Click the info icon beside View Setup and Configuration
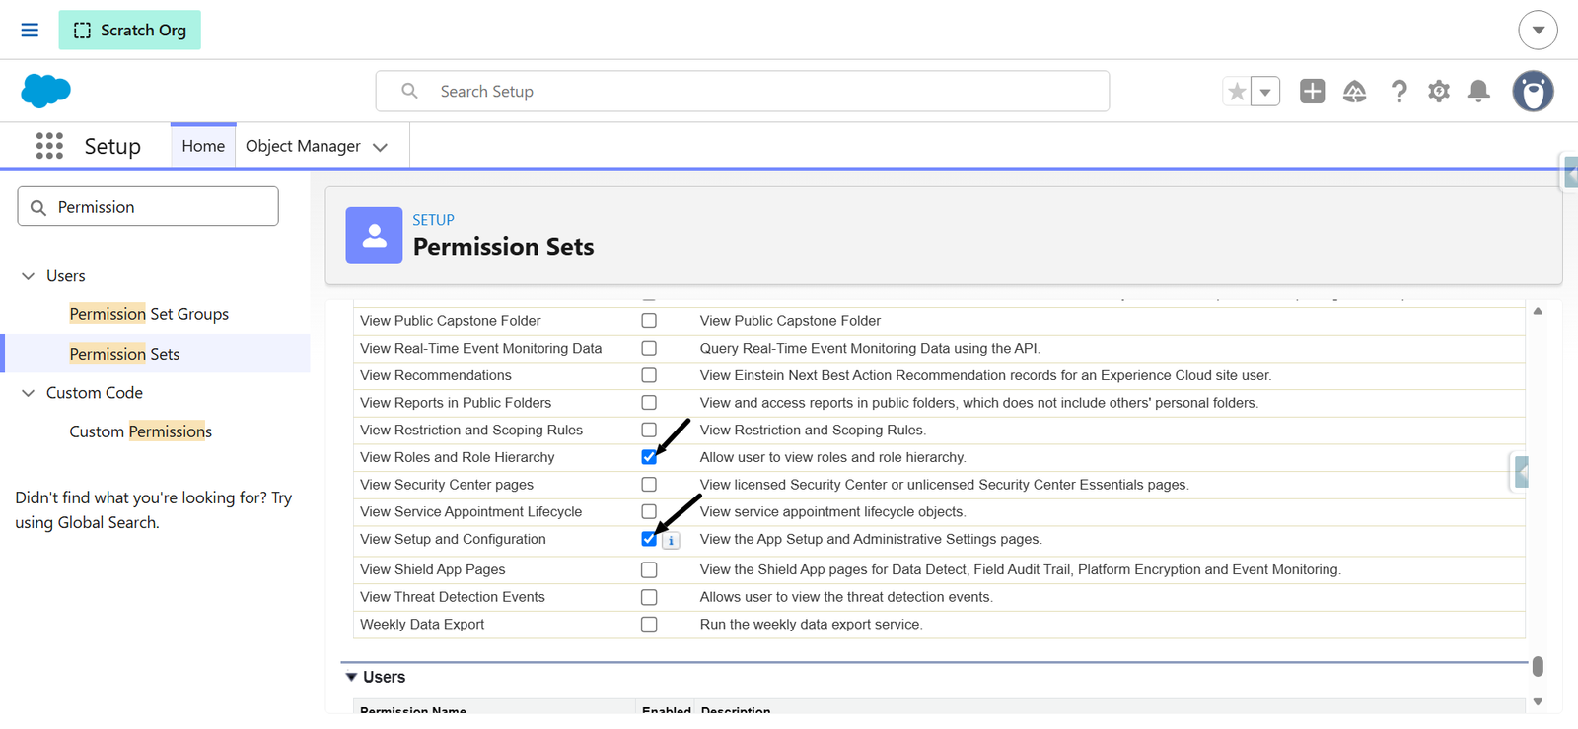1578x729 pixels. tap(671, 541)
